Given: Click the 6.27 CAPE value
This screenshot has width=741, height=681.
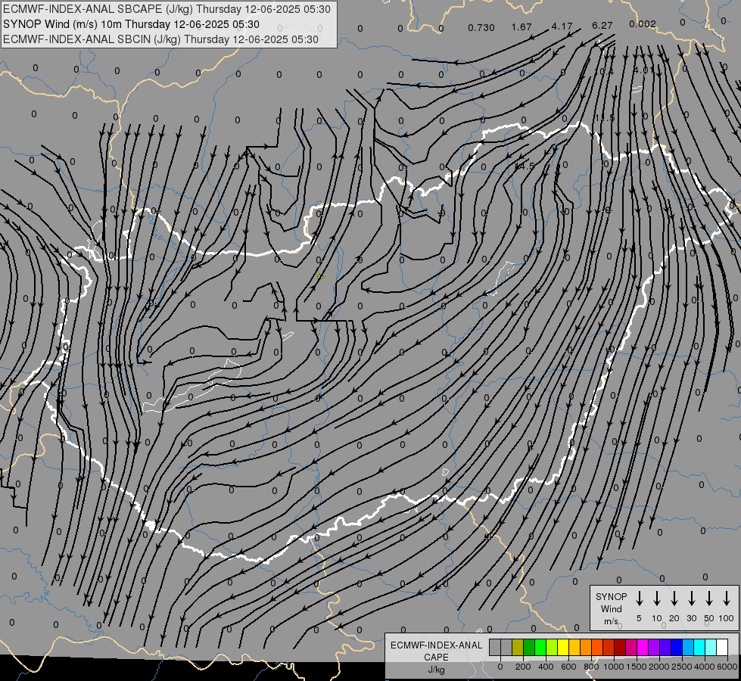Looking at the screenshot, I should click(602, 25).
